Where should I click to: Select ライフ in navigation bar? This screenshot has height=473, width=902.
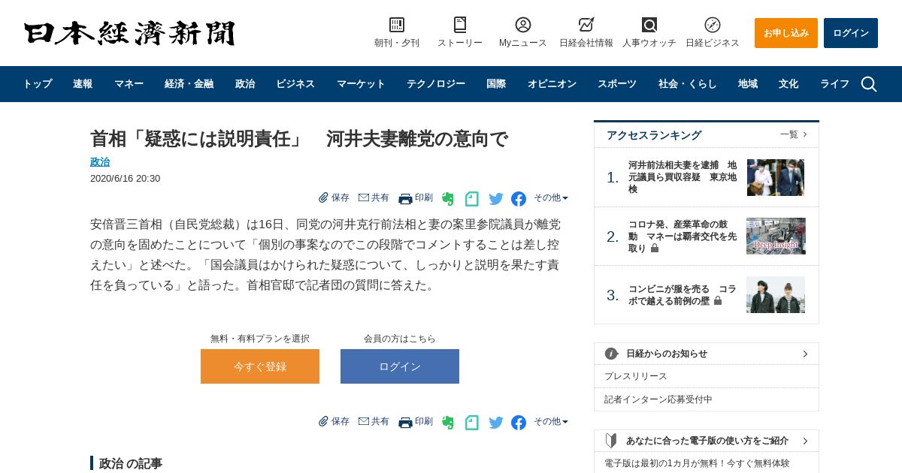pos(834,84)
